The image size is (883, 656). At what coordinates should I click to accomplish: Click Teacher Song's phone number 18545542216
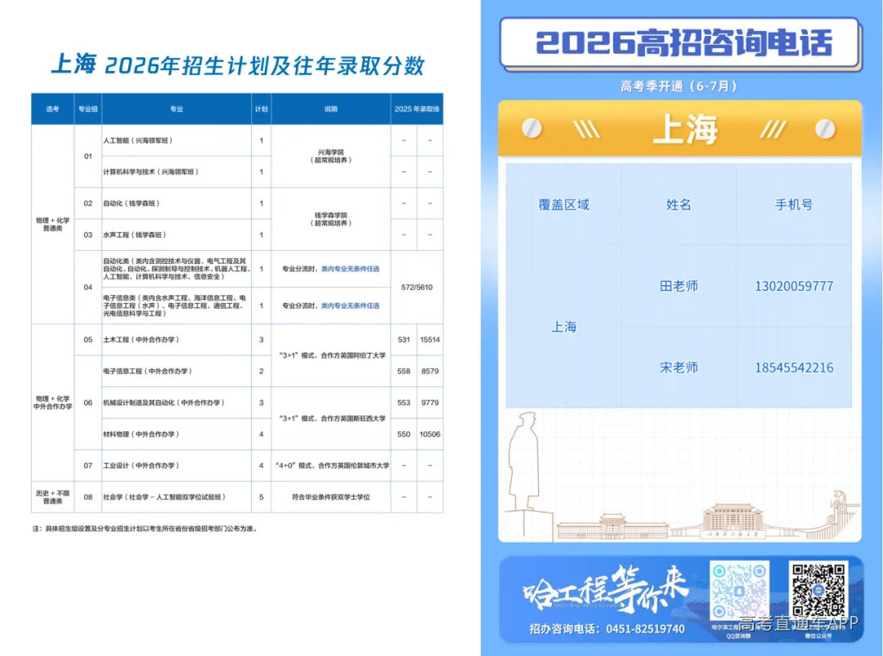(793, 368)
